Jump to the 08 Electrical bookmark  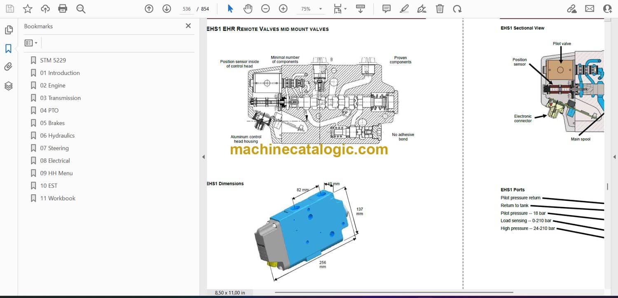tap(55, 161)
